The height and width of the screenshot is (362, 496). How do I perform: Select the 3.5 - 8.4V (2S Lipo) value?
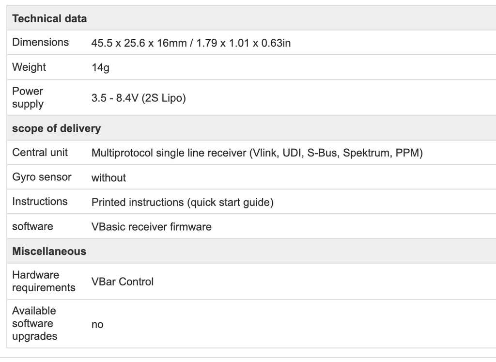(x=139, y=98)
